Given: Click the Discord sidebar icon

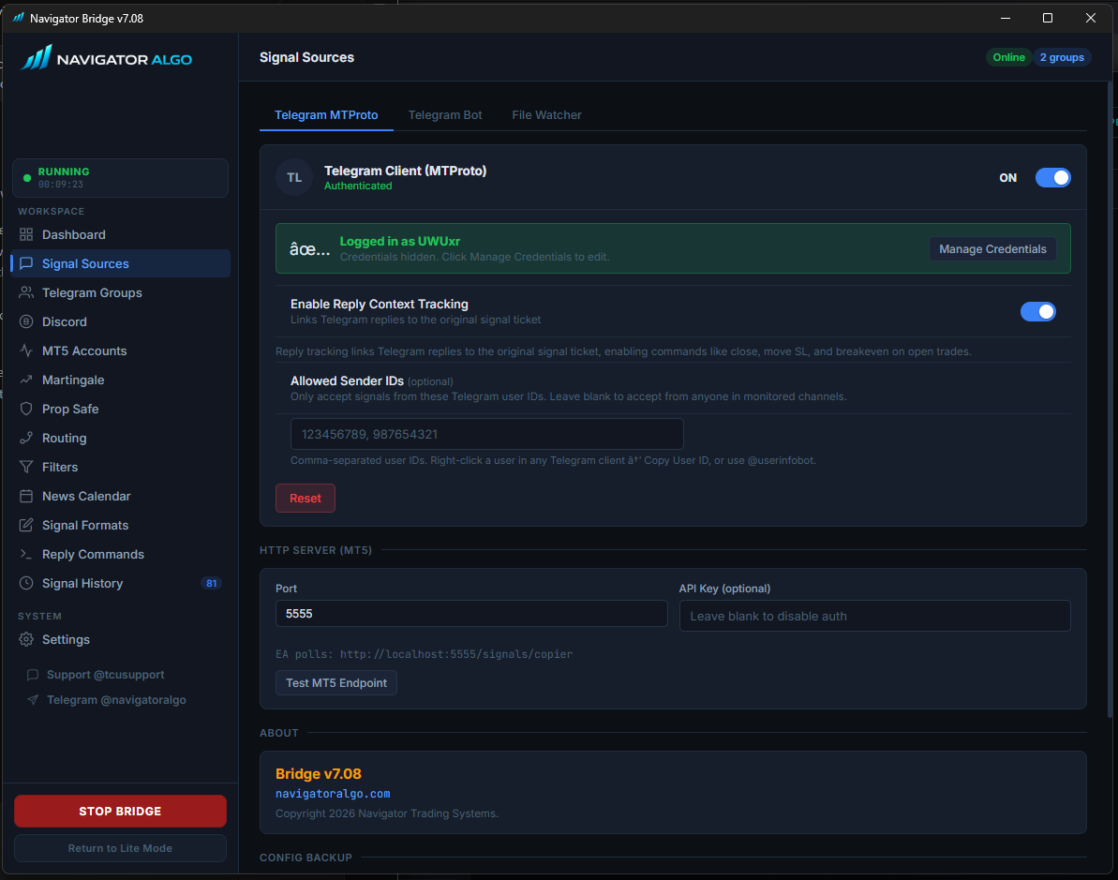Looking at the screenshot, I should tap(26, 321).
